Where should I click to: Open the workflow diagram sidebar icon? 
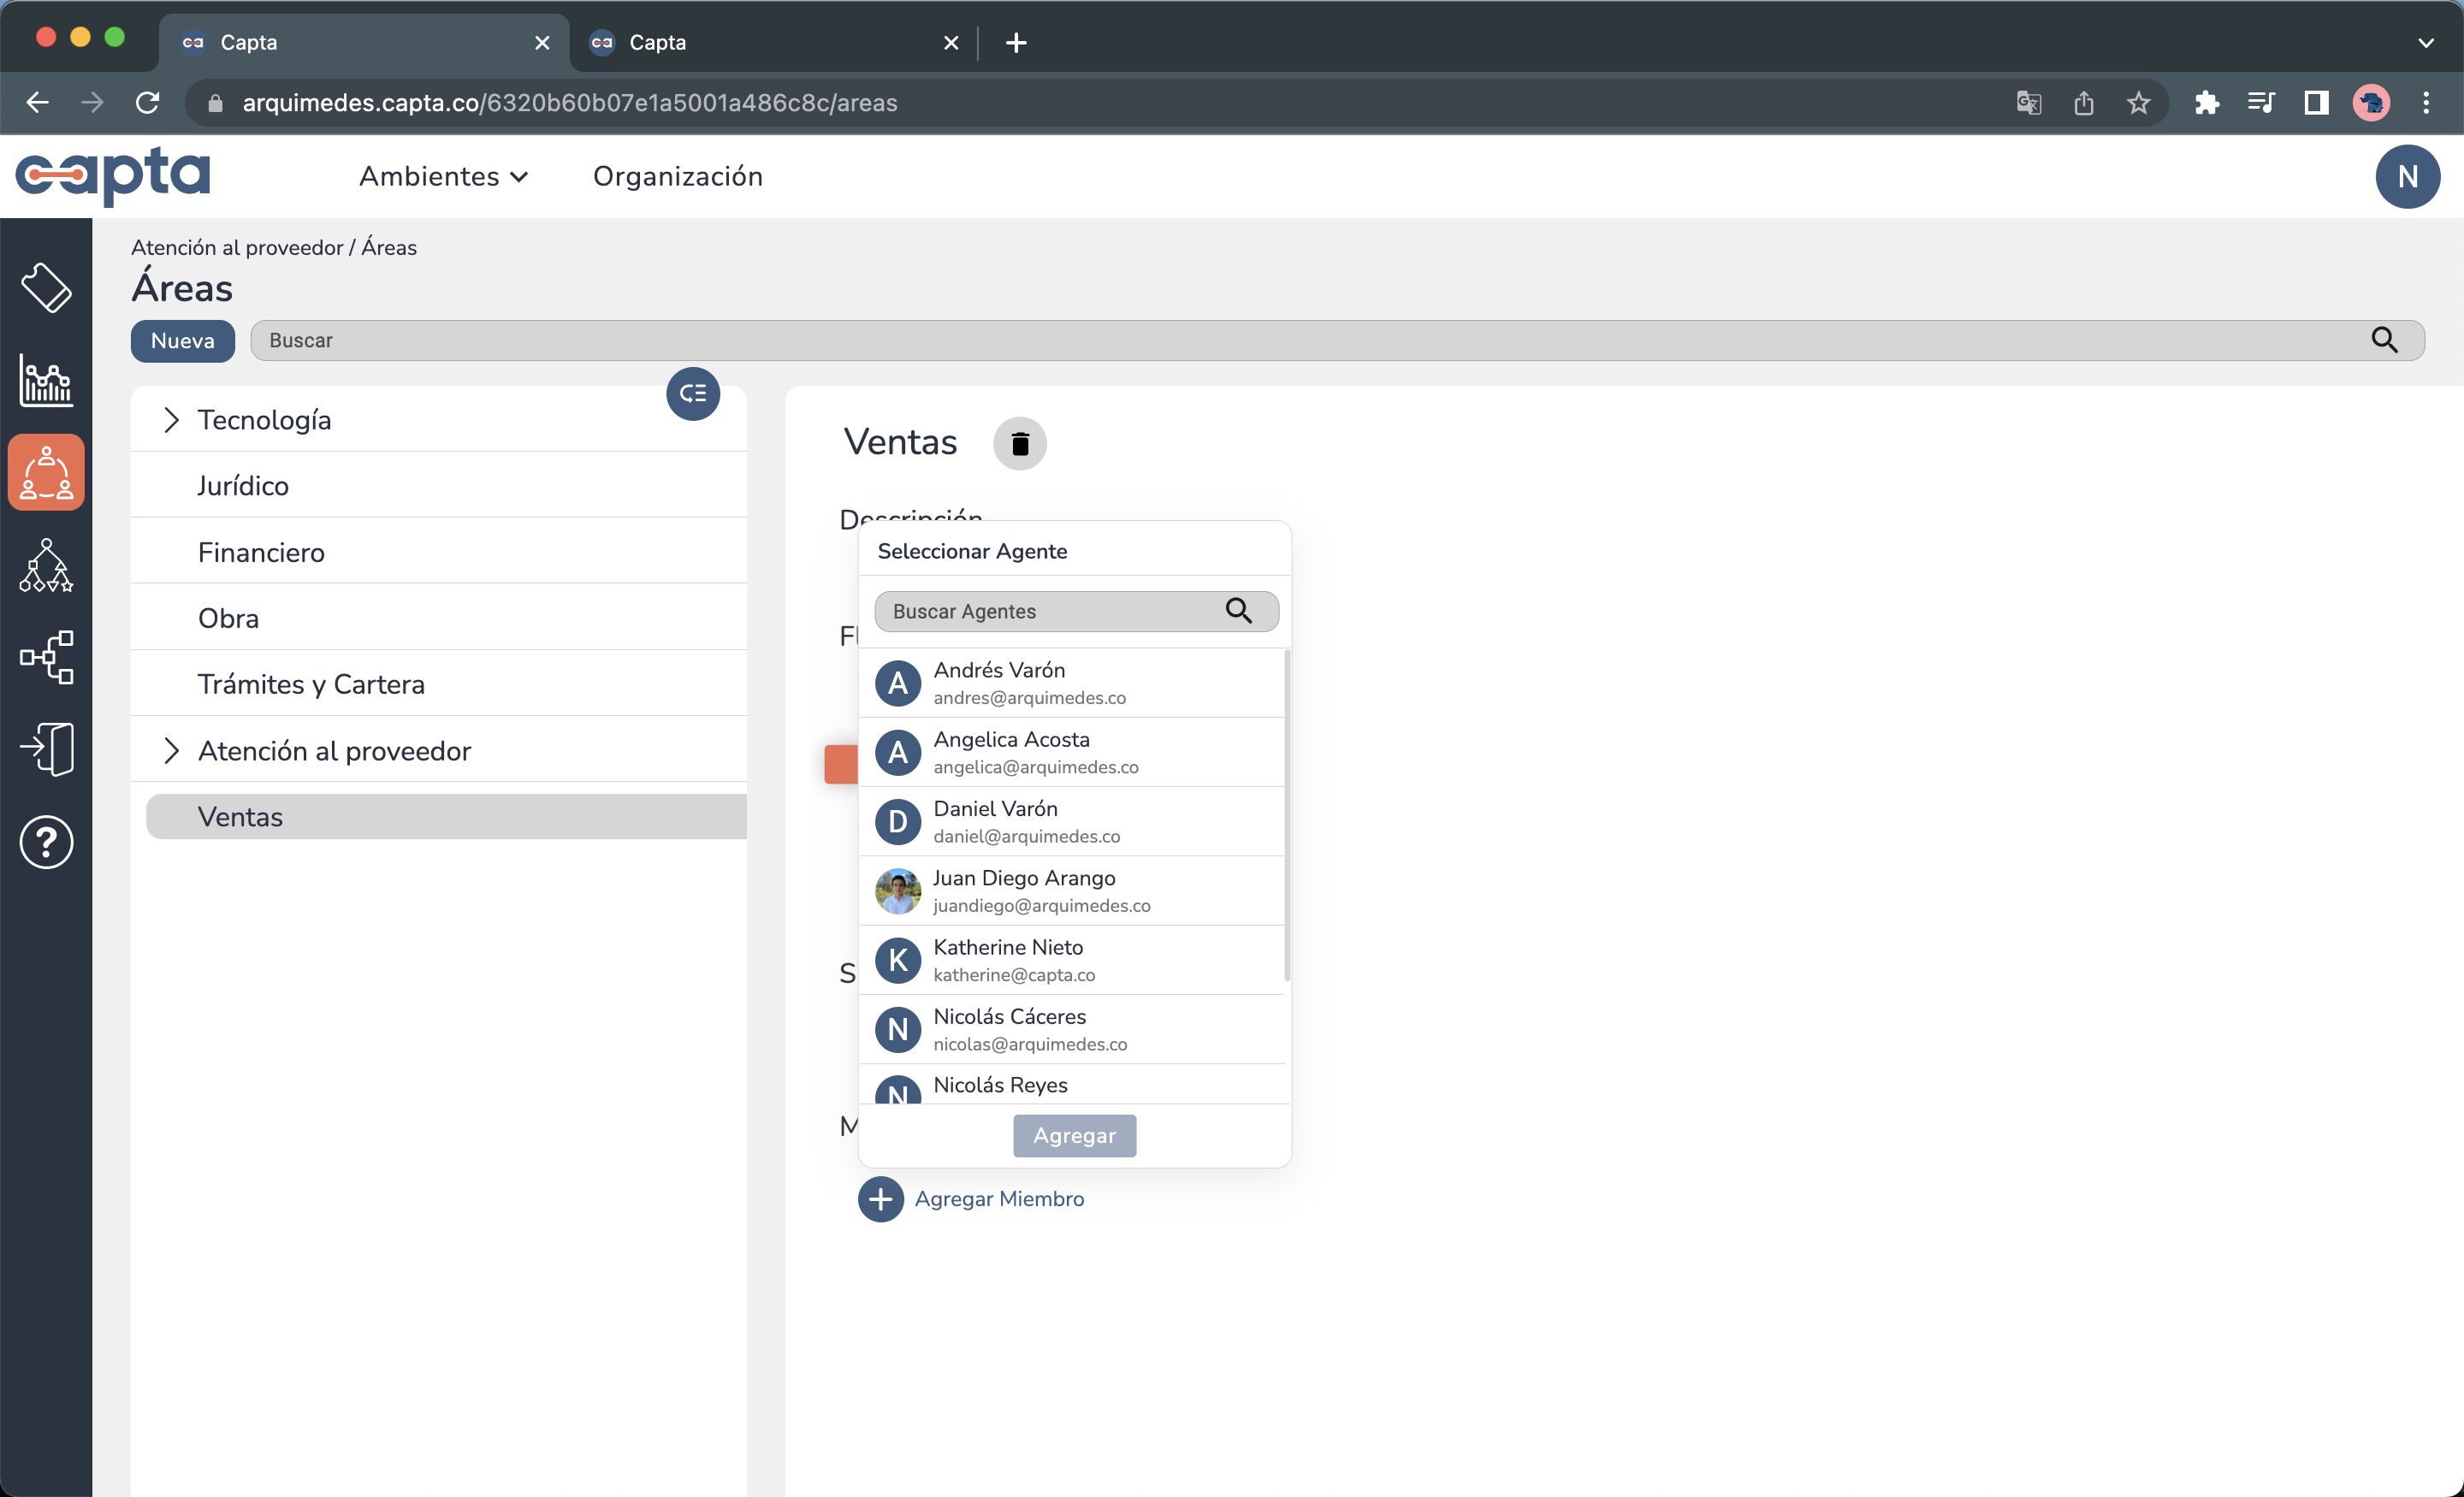point(46,657)
